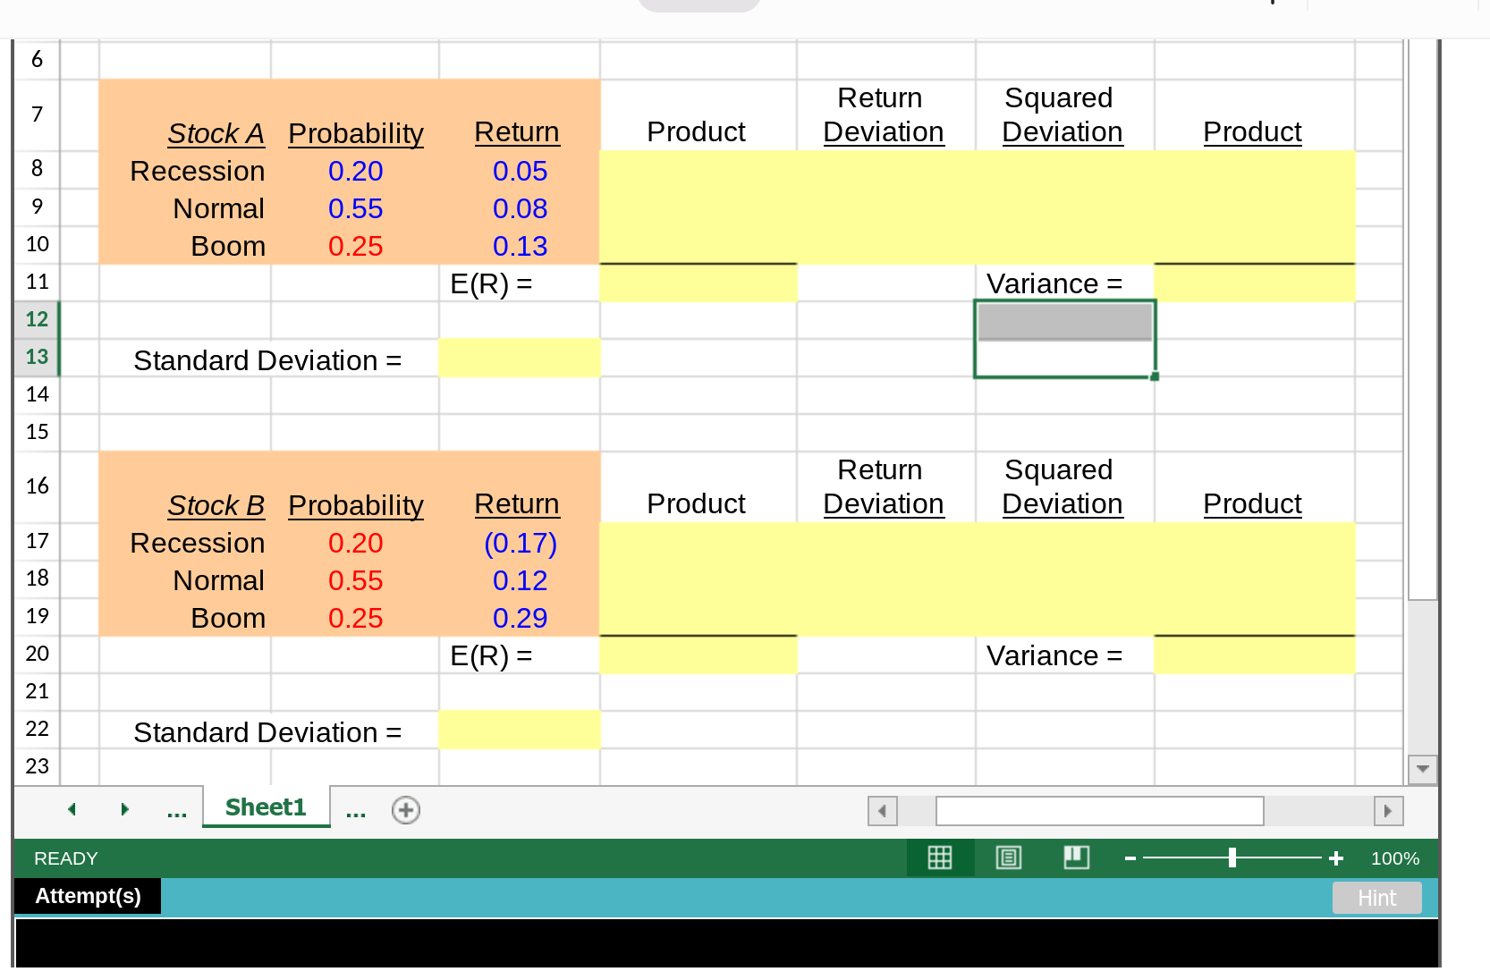Zoom out using the minus icon
This screenshot has width=1490, height=980.
[x=1130, y=857]
